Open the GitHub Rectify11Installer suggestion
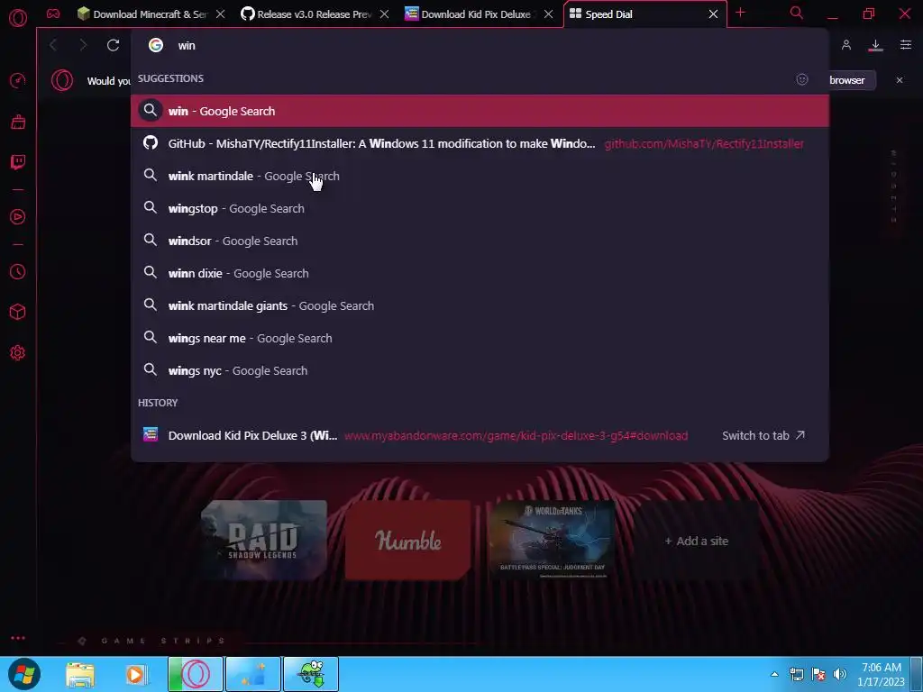Screen dimensions: 923x692 (x=480, y=143)
